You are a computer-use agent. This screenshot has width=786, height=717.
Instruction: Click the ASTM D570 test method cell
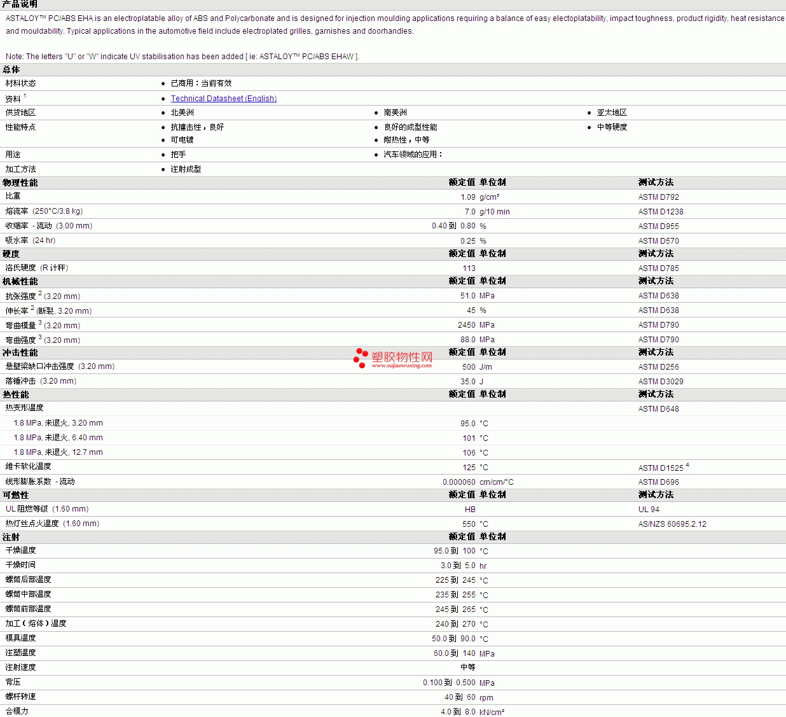(659, 241)
